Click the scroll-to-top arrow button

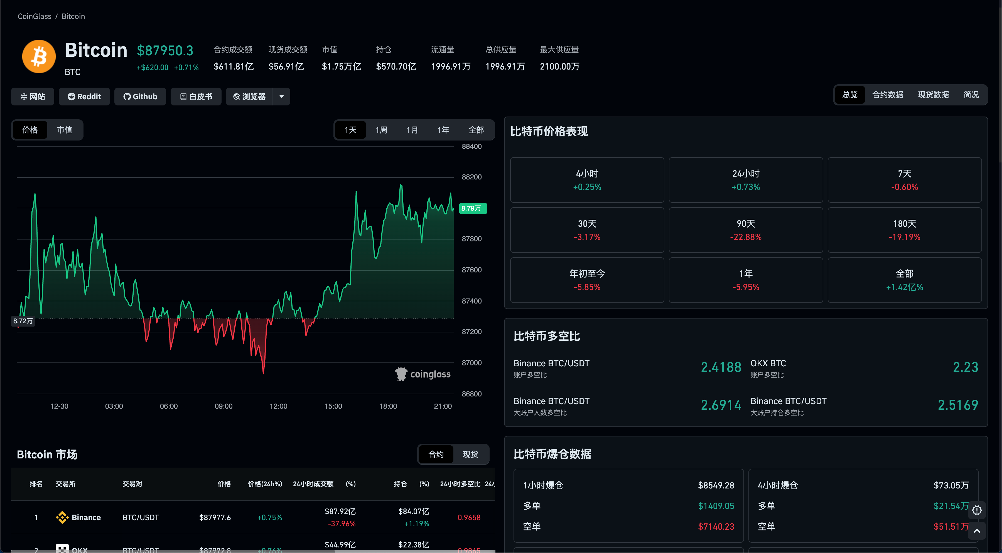point(977,531)
